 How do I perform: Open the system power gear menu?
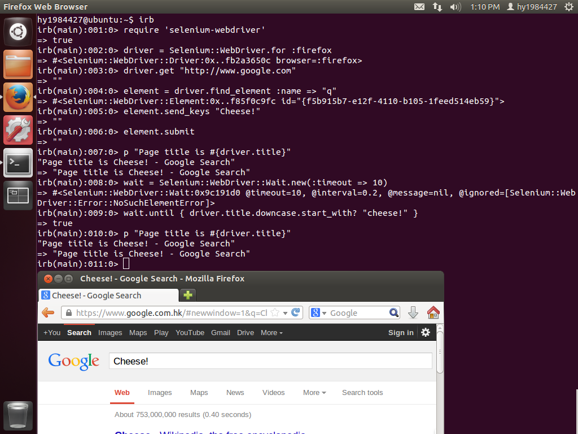569,7
